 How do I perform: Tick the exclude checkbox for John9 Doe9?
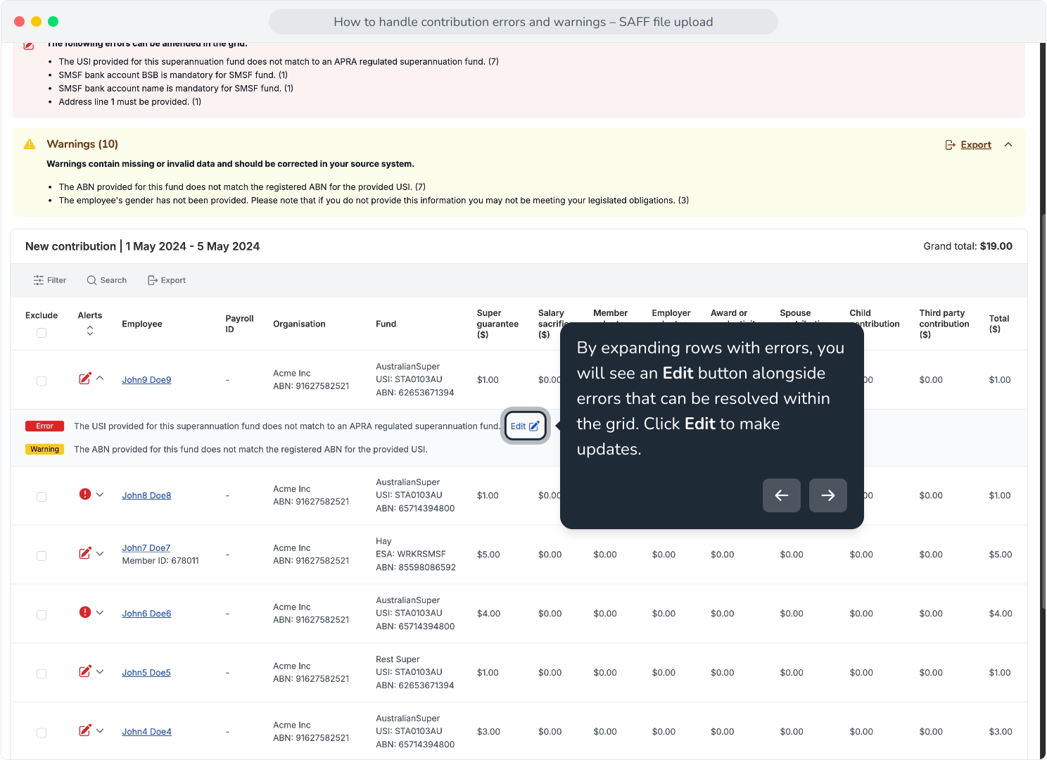coord(42,381)
